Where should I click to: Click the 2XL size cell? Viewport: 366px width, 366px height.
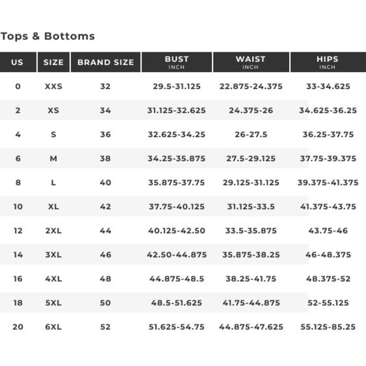(53, 231)
